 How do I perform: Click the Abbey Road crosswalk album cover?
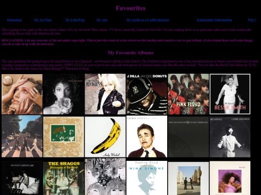coord(22,136)
